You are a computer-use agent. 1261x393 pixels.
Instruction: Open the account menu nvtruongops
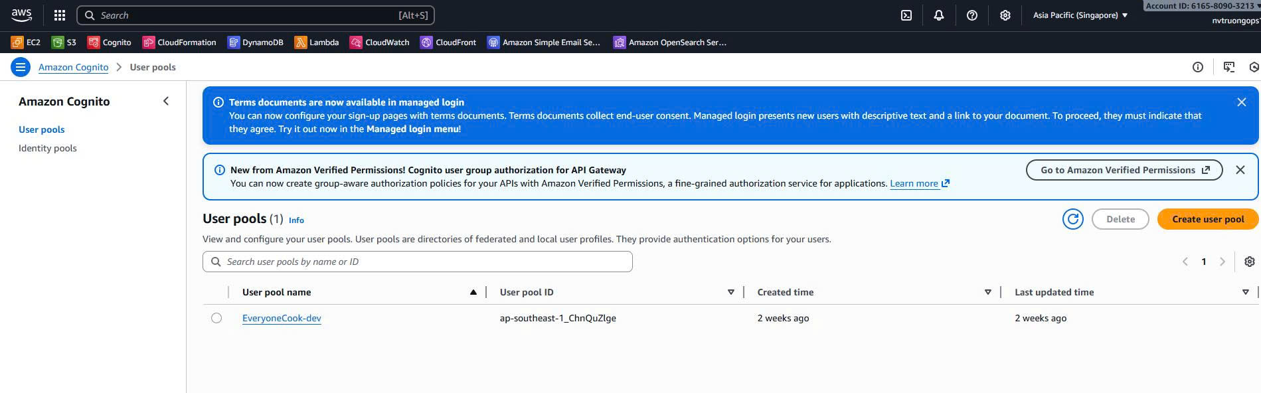[1235, 21]
